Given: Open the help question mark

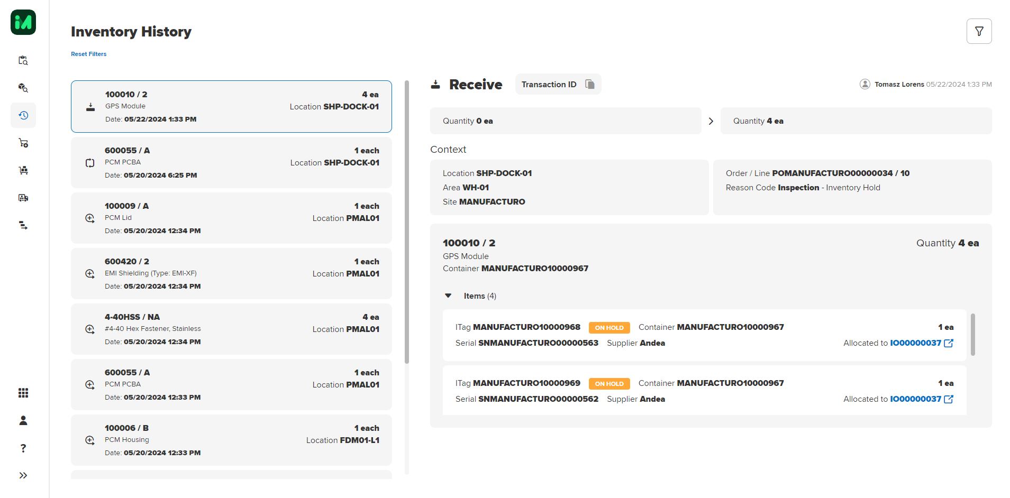Looking at the screenshot, I should tap(23, 448).
